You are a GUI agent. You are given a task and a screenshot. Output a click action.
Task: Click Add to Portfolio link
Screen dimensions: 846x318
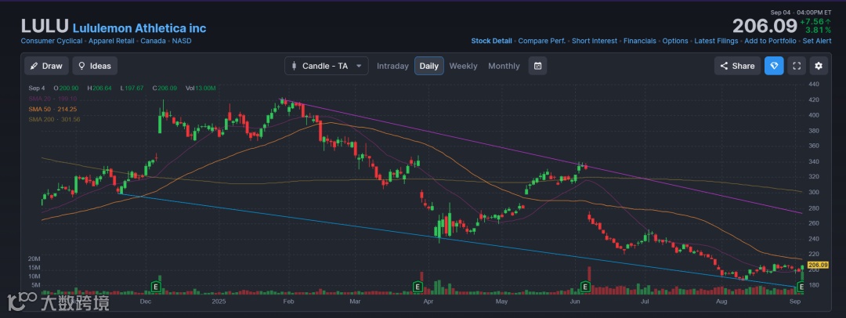[x=770, y=41]
